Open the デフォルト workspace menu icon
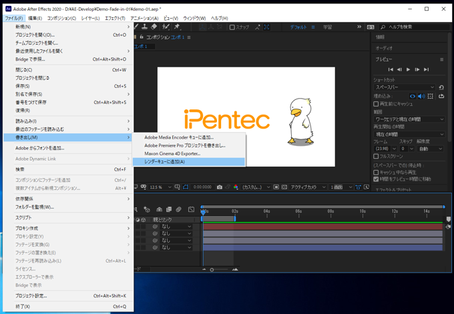454x314 pixels. point(313,27)
